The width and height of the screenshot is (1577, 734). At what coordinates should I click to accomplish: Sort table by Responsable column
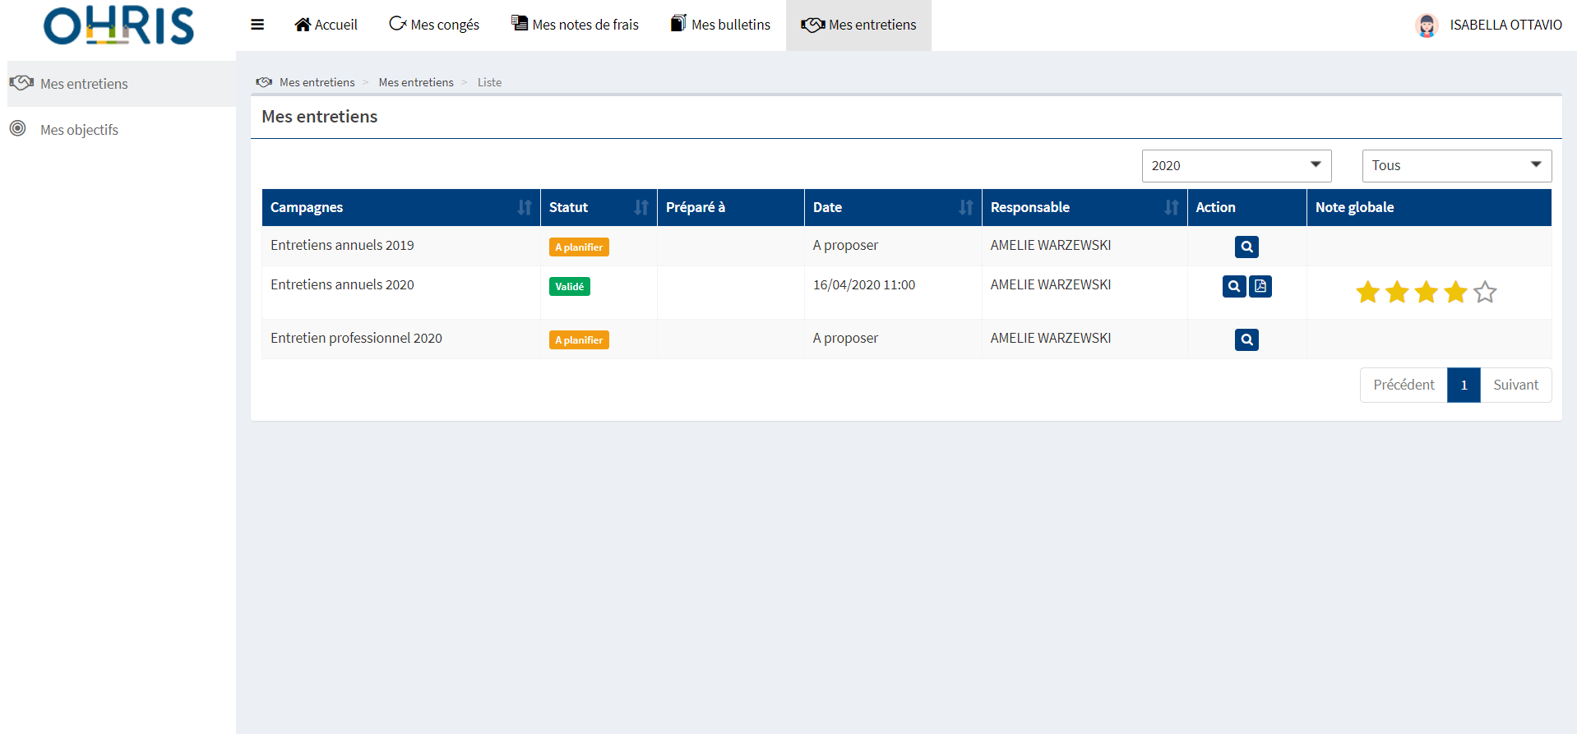pyautogui.click(x=1171, y=207)
